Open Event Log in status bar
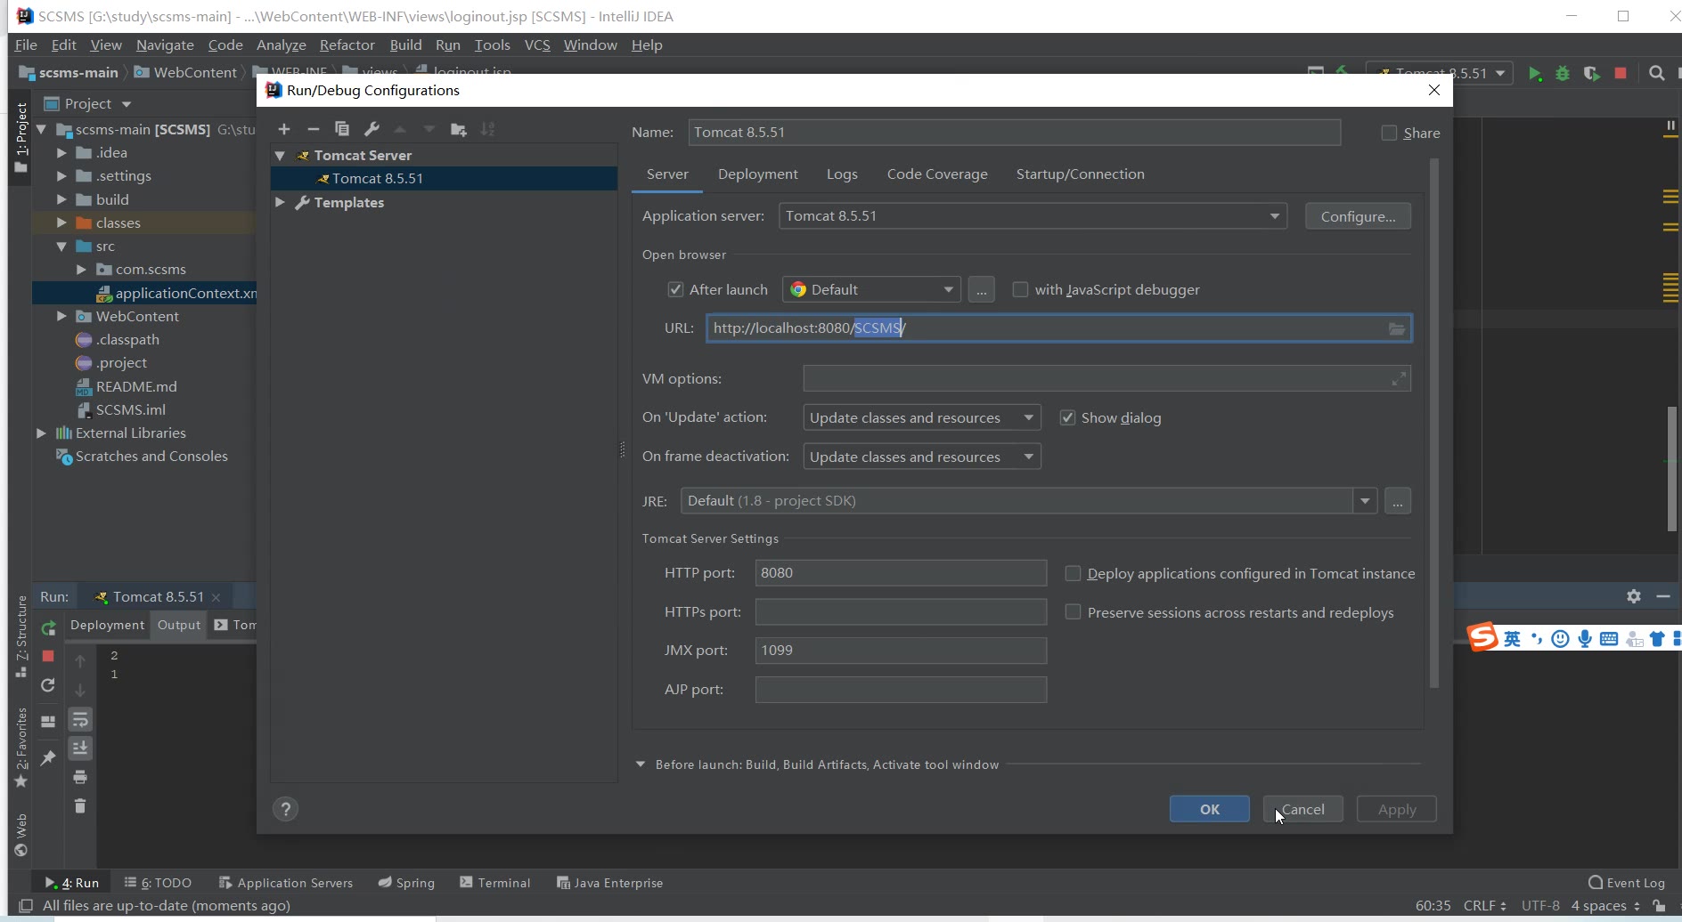 [x=1626, y=883]
